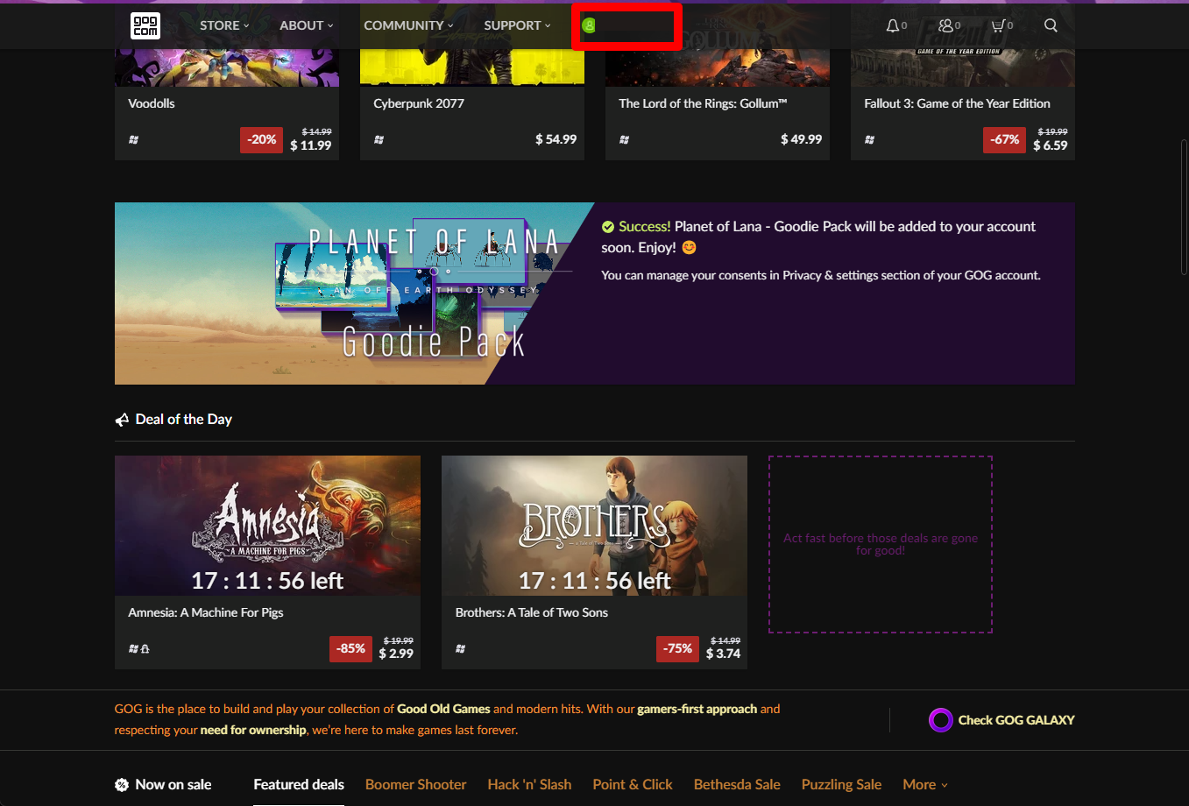
Task: Switch to the Point & Click tab
Action: 633,785
